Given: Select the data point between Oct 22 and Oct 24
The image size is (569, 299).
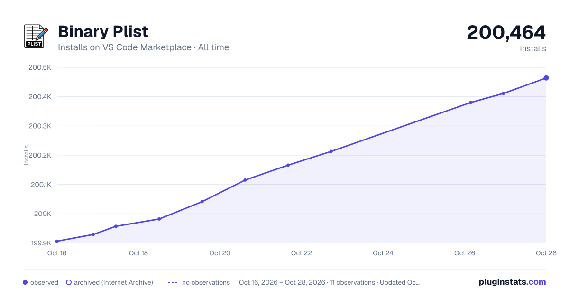Looking at the screenshot, I should pos(331,151).
